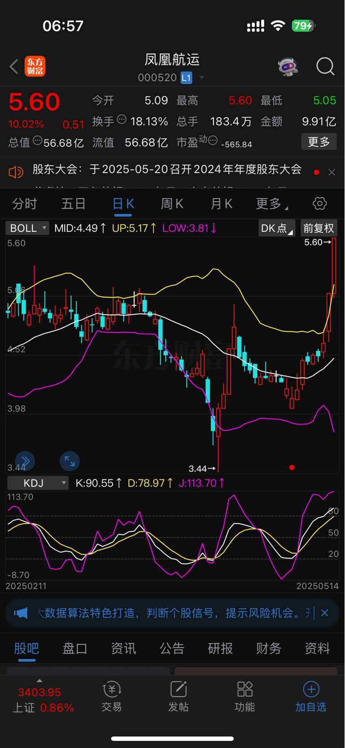
Task: Tap the 10.02% gain percentage
Action: click(26, 124)
